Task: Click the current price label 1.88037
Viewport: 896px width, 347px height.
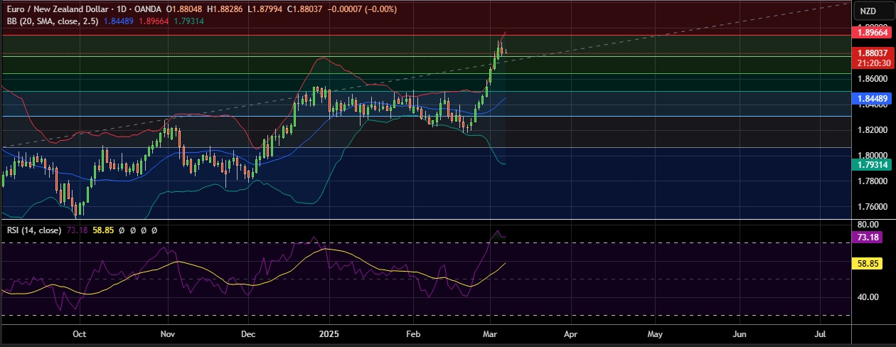Action: coord(872,53)
